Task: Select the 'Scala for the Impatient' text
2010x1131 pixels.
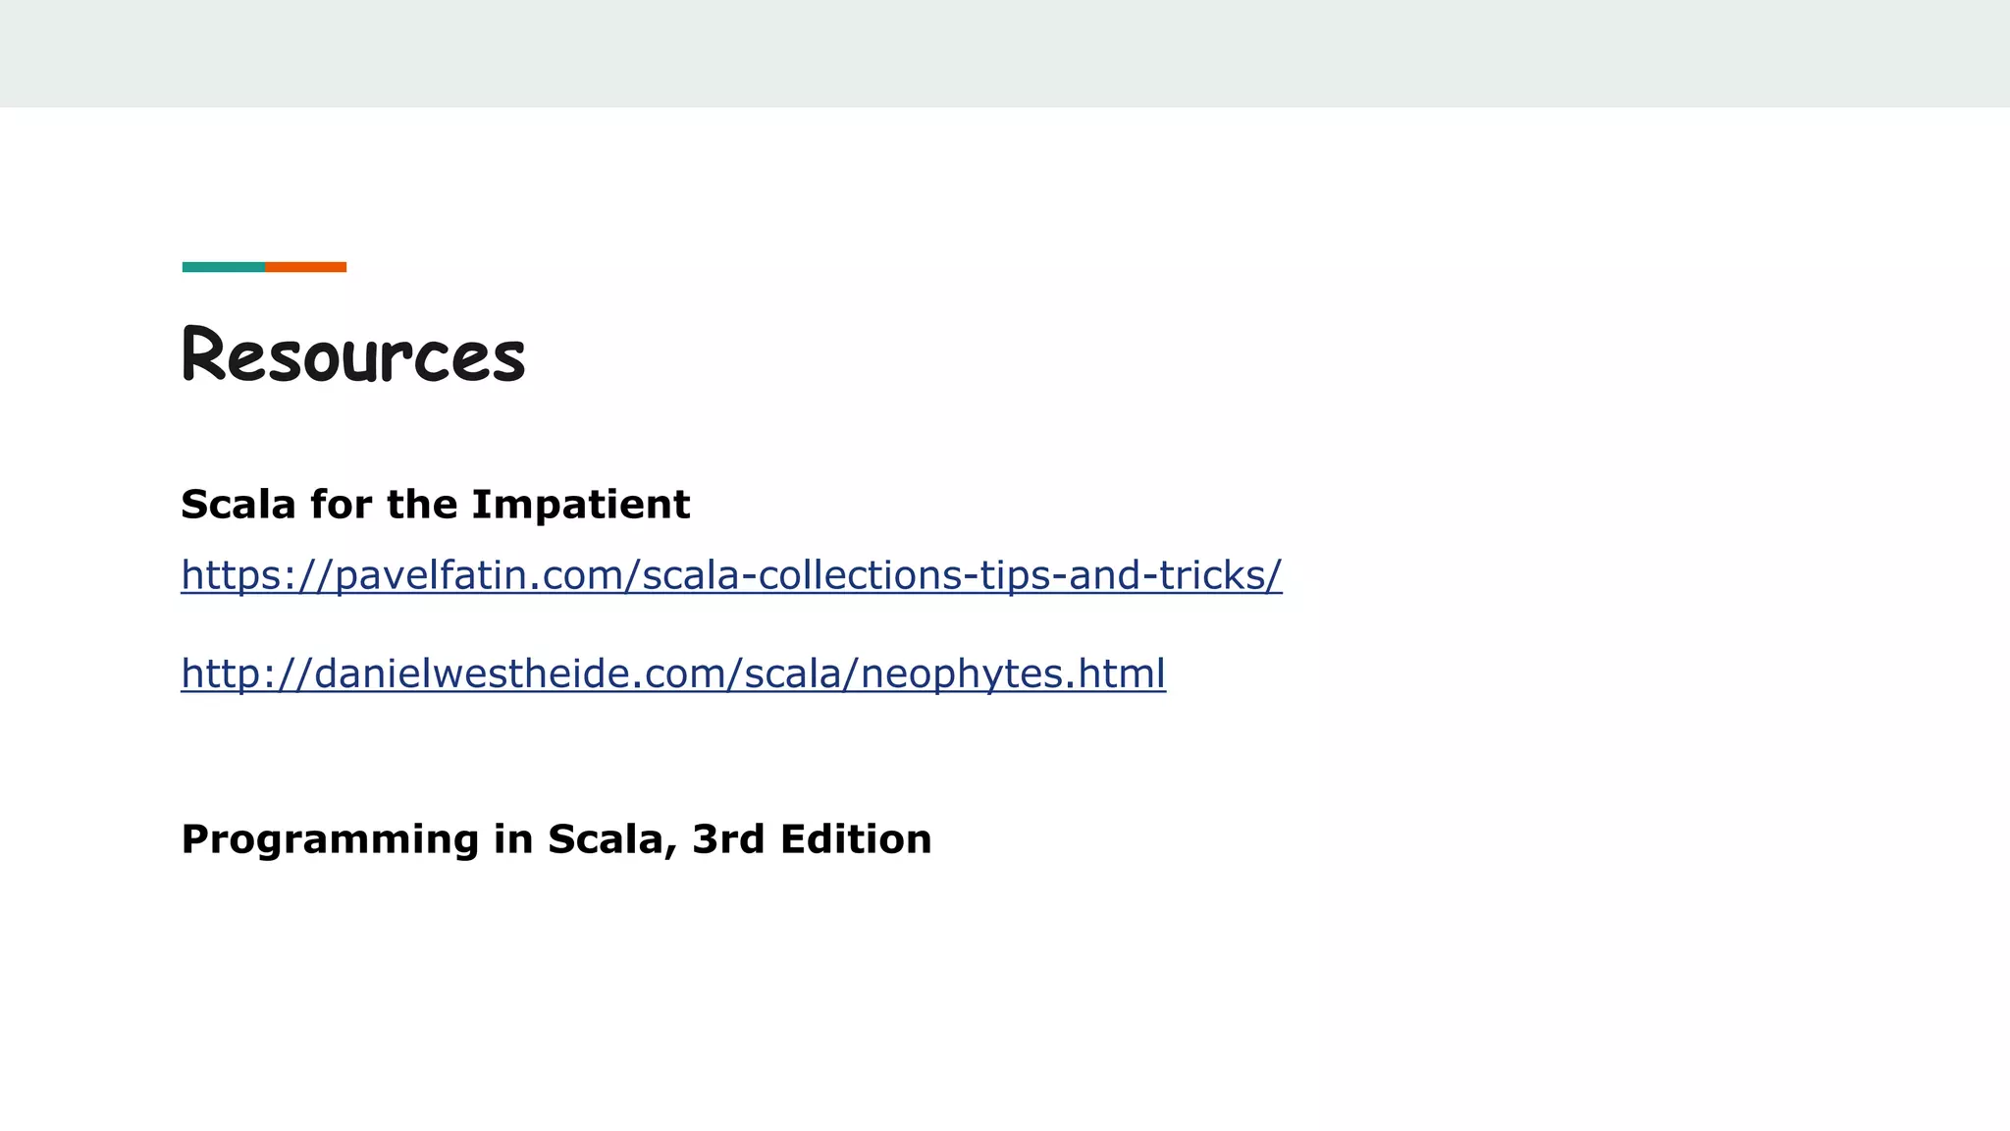Action: tap(436, 505)
